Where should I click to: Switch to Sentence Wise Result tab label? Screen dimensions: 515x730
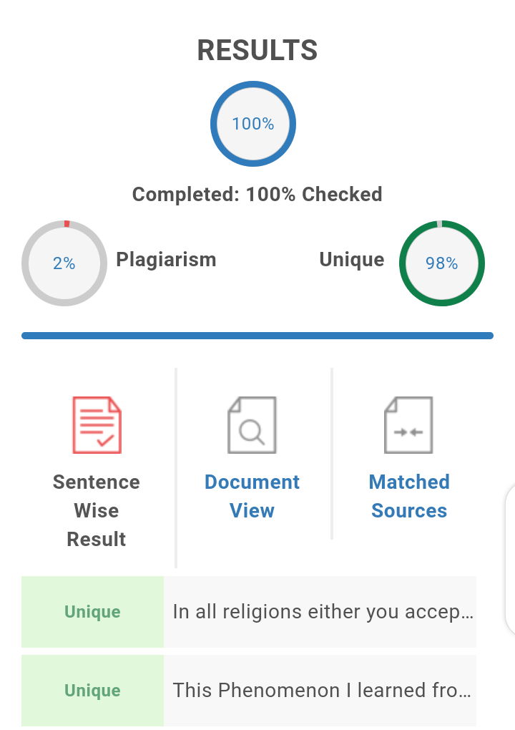[x=97, y=511]
